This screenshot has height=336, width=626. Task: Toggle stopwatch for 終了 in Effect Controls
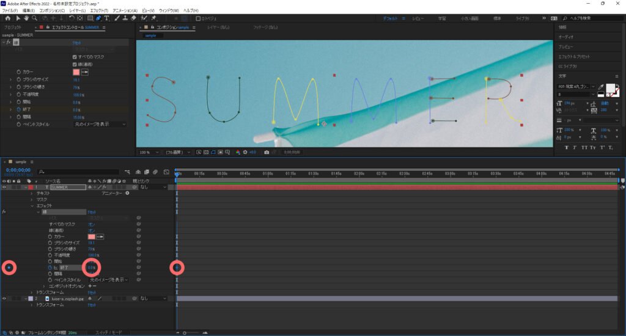18,109
